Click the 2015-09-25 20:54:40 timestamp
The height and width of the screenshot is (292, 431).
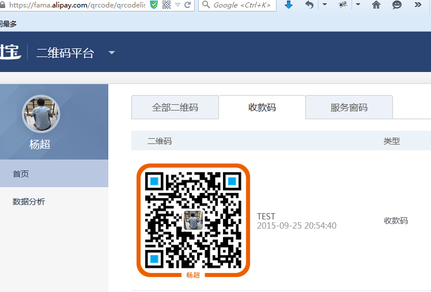(x=297, y=226)
